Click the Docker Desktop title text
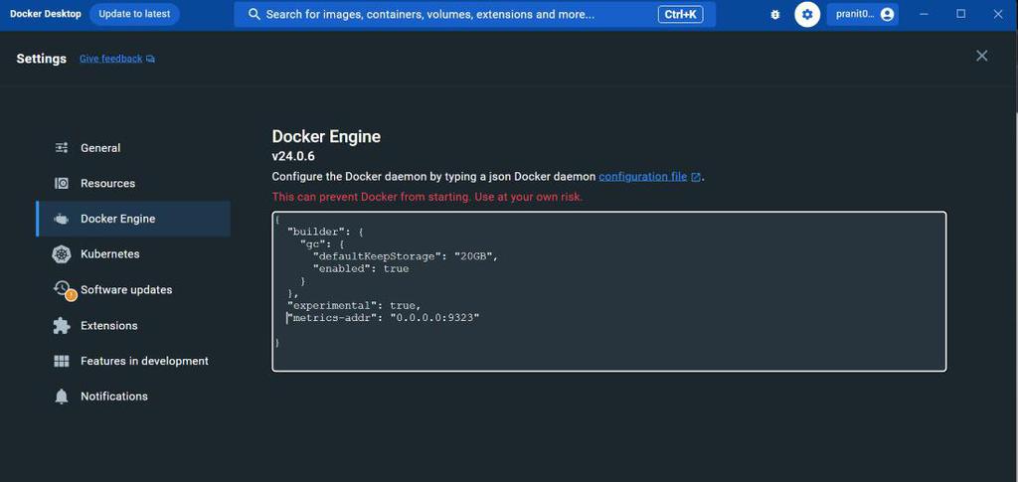 46,14
